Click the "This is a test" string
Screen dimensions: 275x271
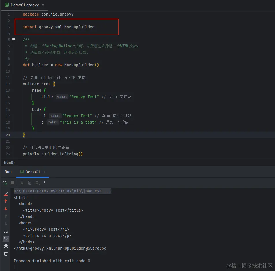pos(78,122)
